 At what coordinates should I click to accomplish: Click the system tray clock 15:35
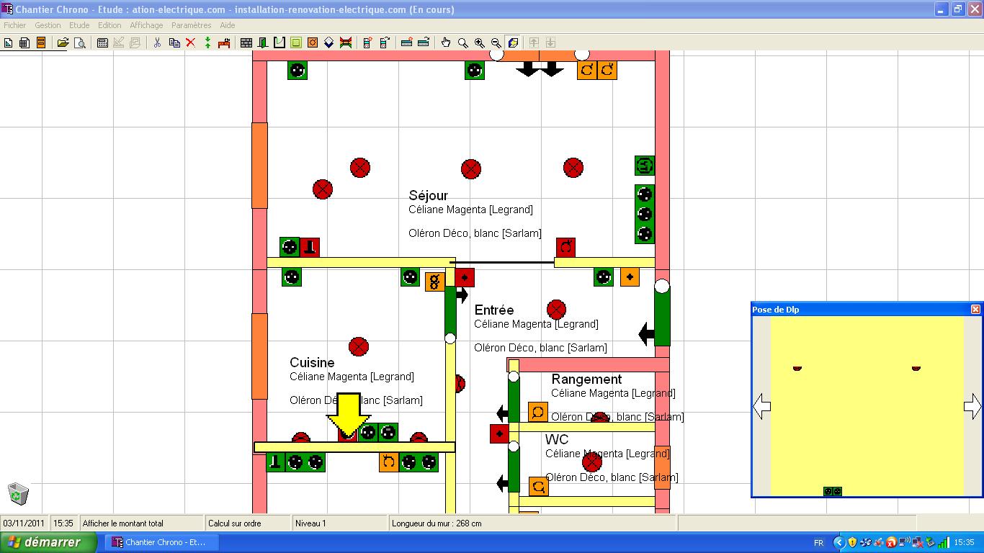pos(965,542)
